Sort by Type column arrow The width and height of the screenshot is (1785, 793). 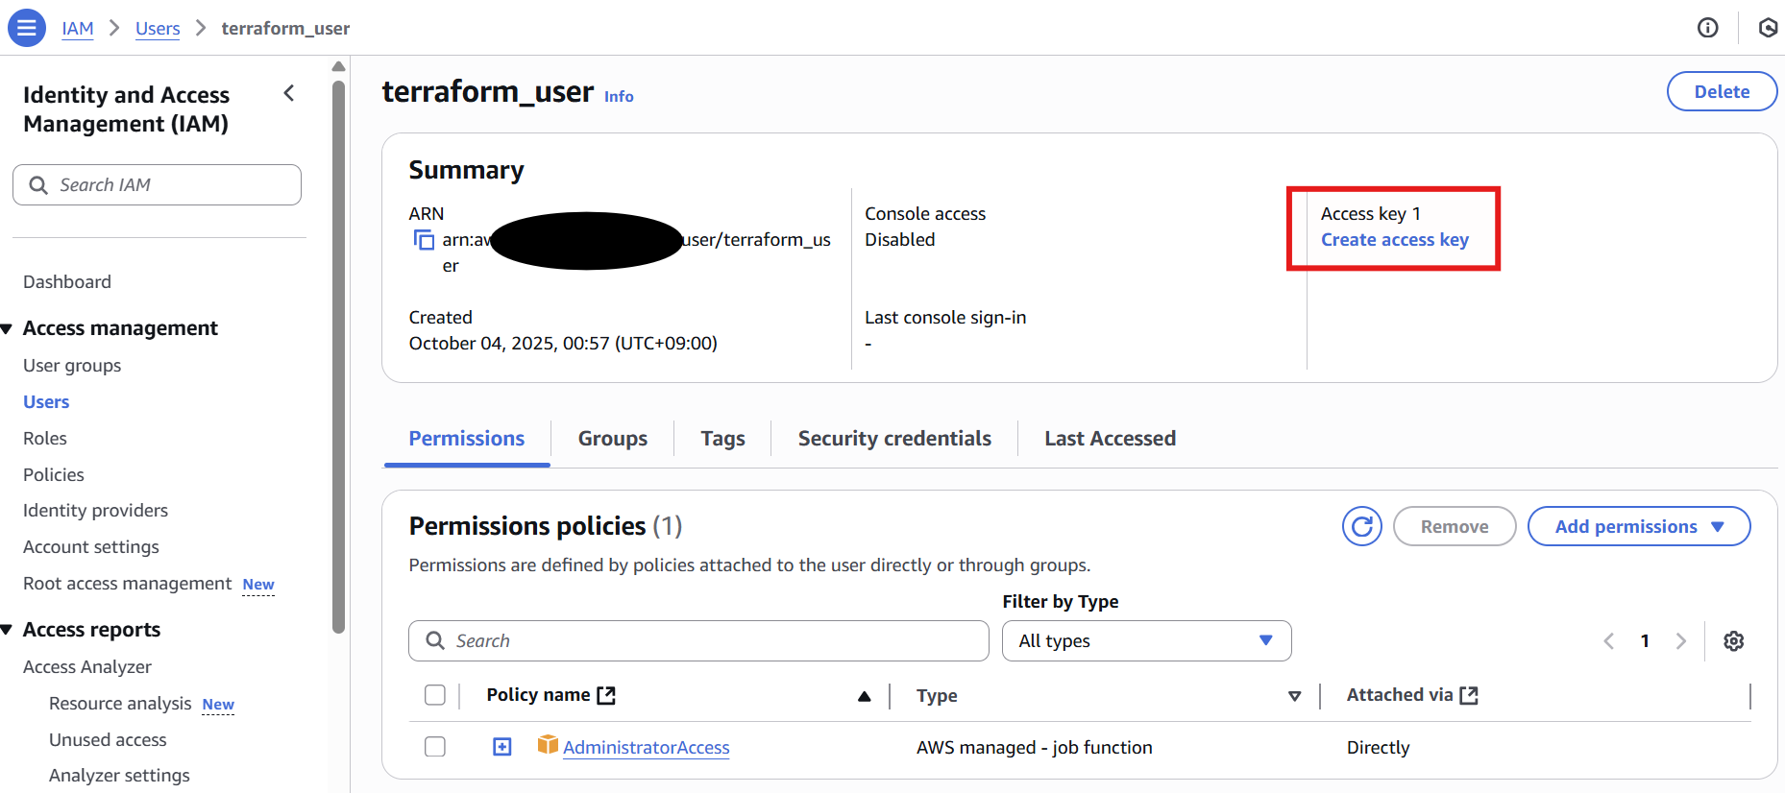pos(1294,696)
